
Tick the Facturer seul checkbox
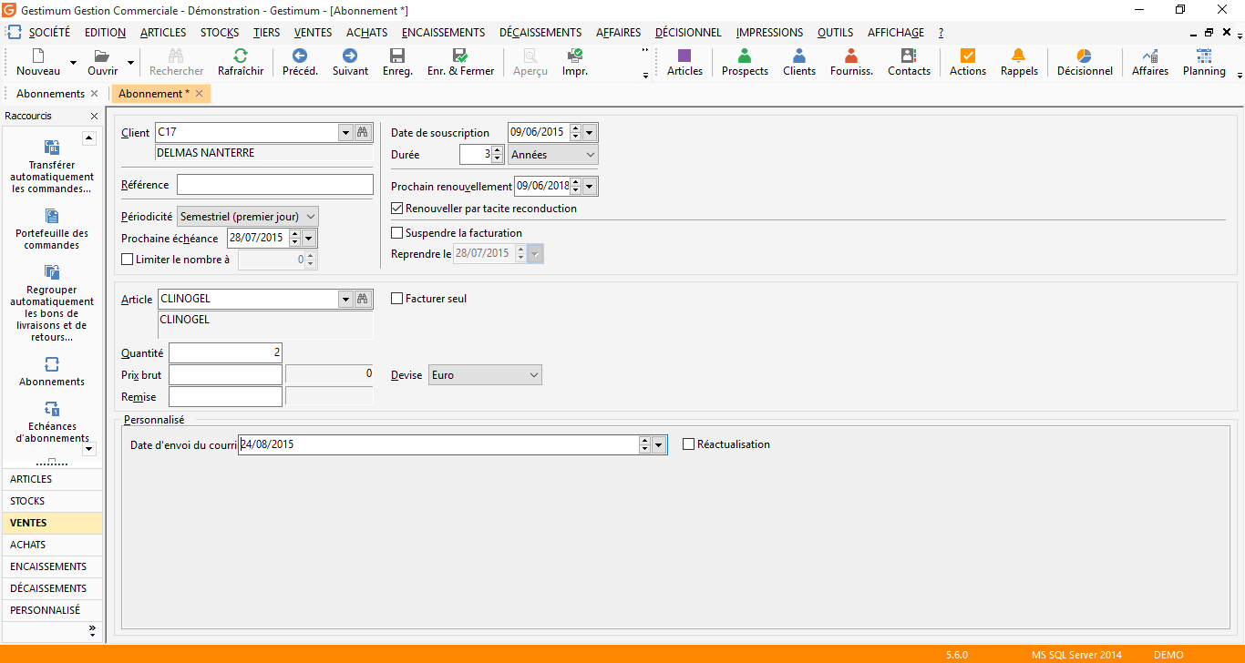tap(396, 299)
